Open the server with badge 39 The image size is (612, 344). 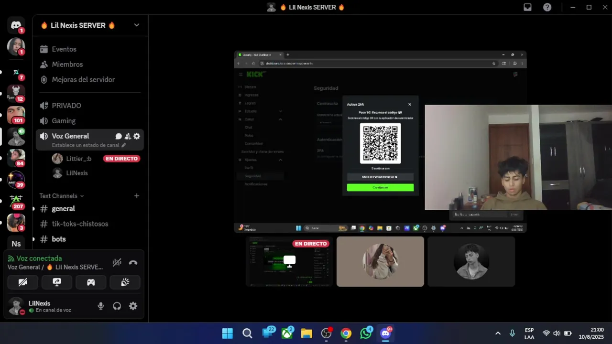coord(16,180)
